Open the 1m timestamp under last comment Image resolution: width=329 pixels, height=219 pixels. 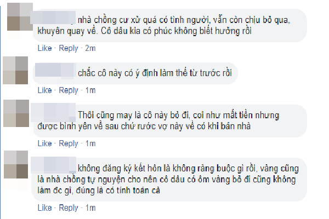90,208
